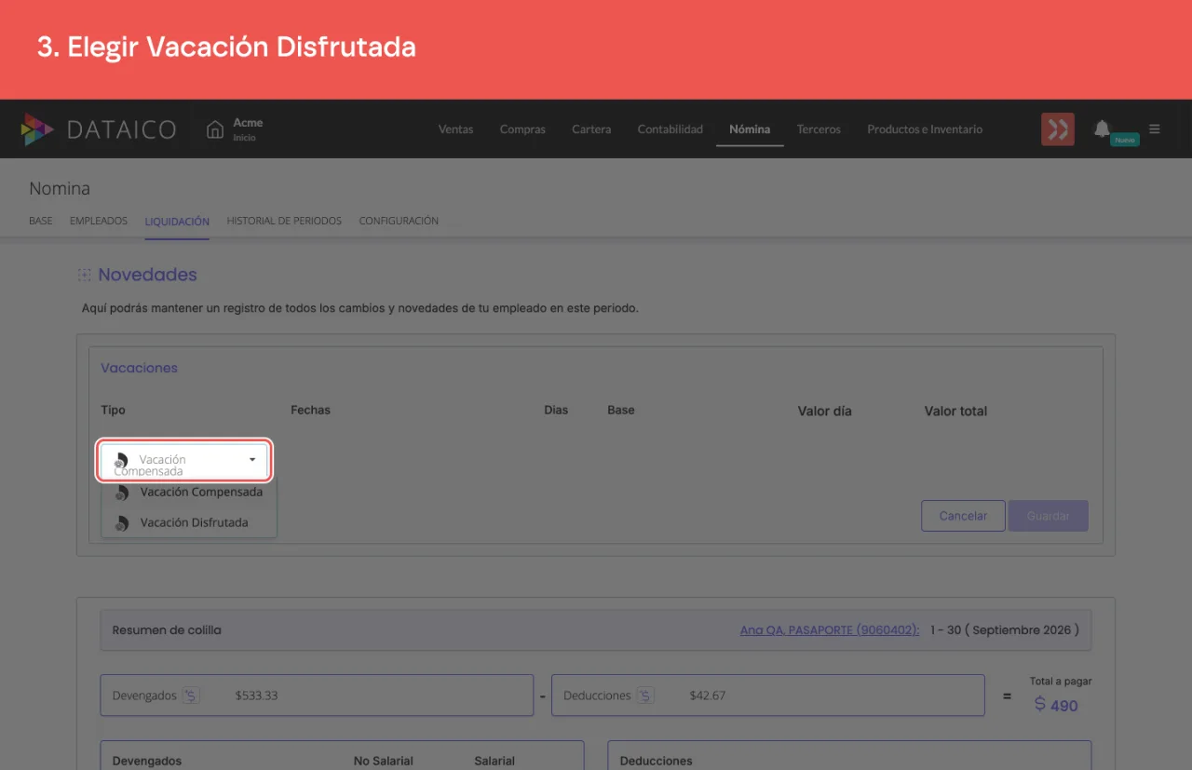Open the notifications bell
This screenshot has height=770, width=1192.
pyautogui.click(x=1103, y=128)
